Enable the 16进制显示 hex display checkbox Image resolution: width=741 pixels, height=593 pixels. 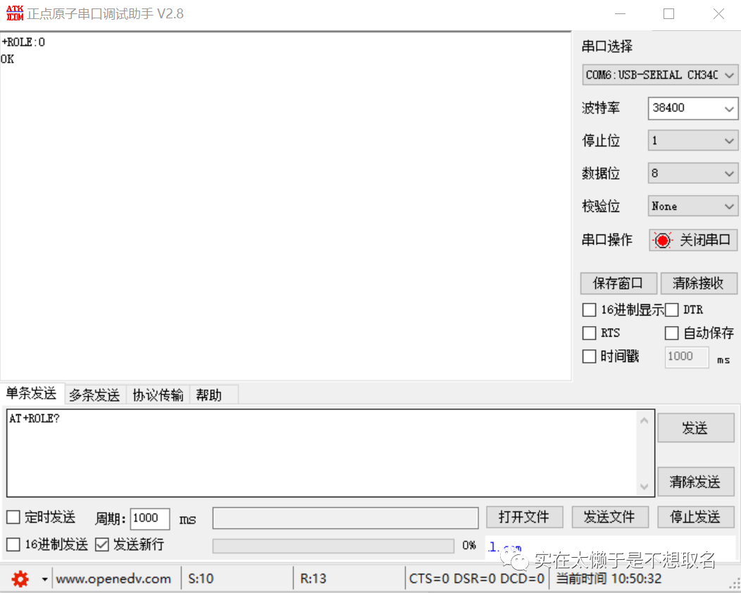(x=589, y=310)
